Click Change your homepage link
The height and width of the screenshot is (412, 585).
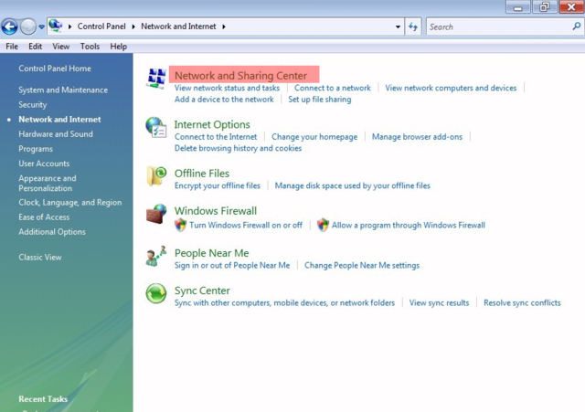(x=314, y=137)
